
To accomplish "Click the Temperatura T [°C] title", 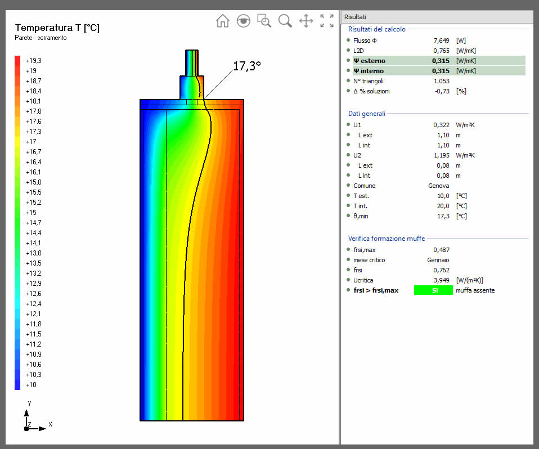I will coord(57,28).
